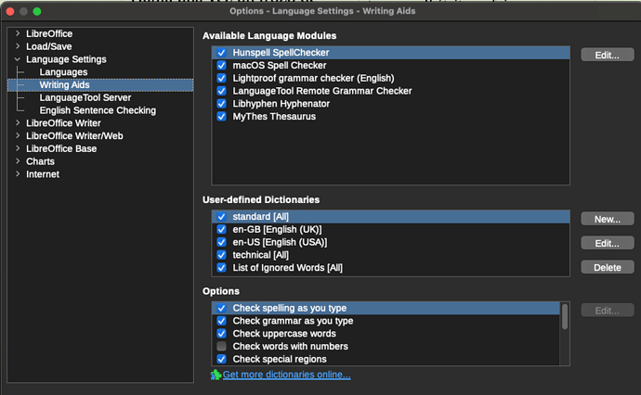
Task: Uncheck Hunspell SpellChecker module checkbox
Action: (222, 53)
